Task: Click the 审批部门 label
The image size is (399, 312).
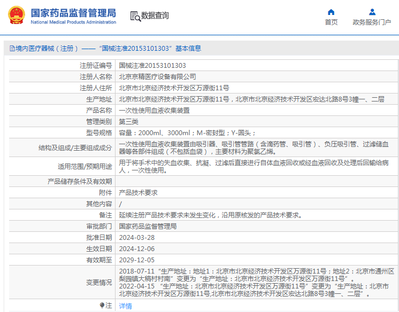Action: coord(99,227)
